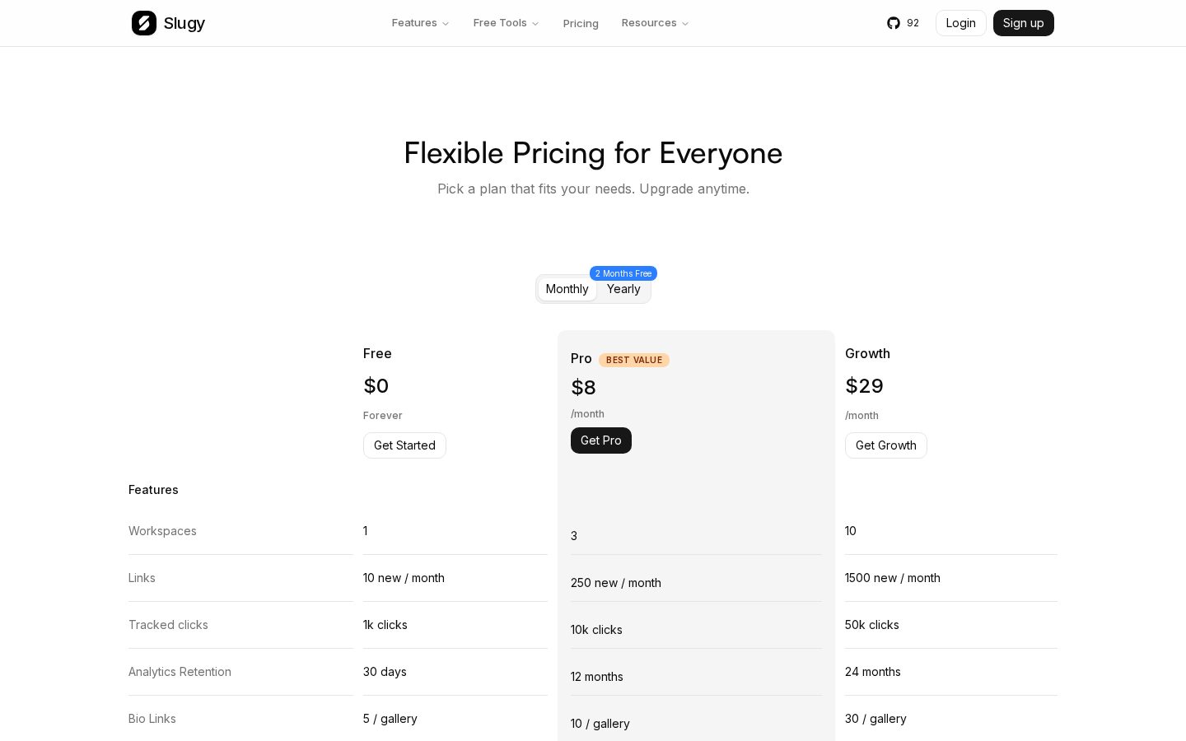1186x741 pixels.
Task: Click the Links row label
Action: tap(142, 578)
